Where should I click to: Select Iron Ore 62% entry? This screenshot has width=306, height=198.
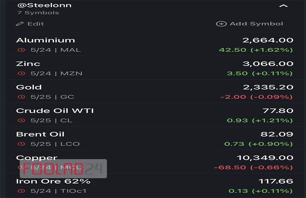[x=154, y=186]
